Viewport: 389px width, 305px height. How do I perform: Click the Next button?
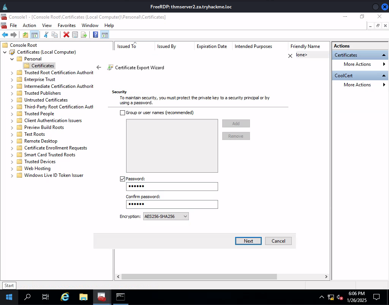pos(248,241)
